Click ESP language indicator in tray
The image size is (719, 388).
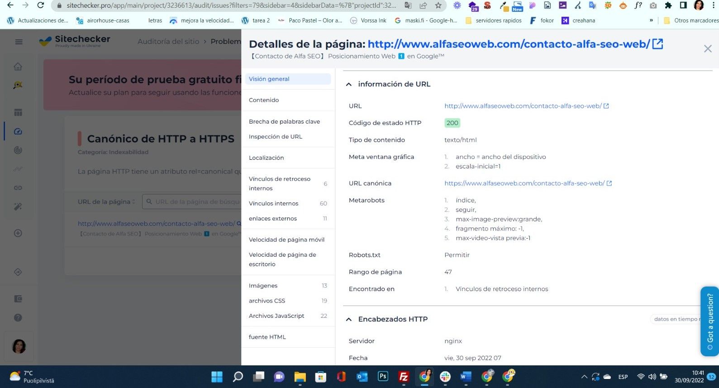[x=623, y=377]
